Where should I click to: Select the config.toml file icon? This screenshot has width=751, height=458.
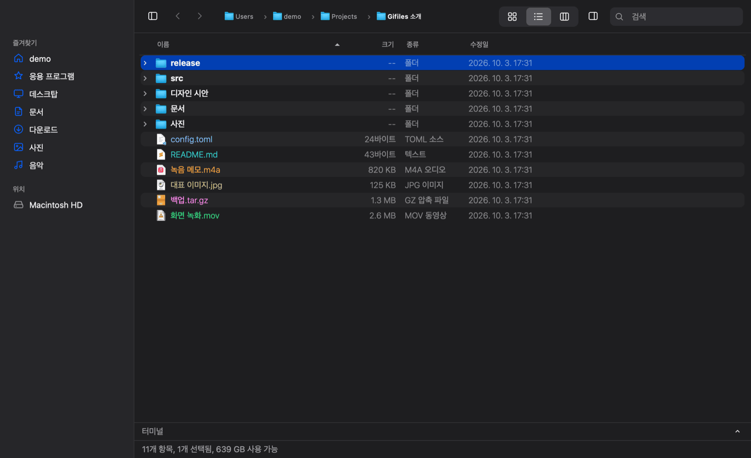pos(161,139)
